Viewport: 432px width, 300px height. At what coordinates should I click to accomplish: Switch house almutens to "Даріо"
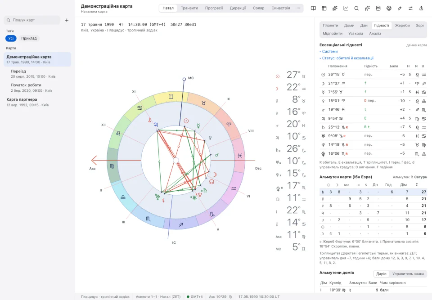[381, 274]
